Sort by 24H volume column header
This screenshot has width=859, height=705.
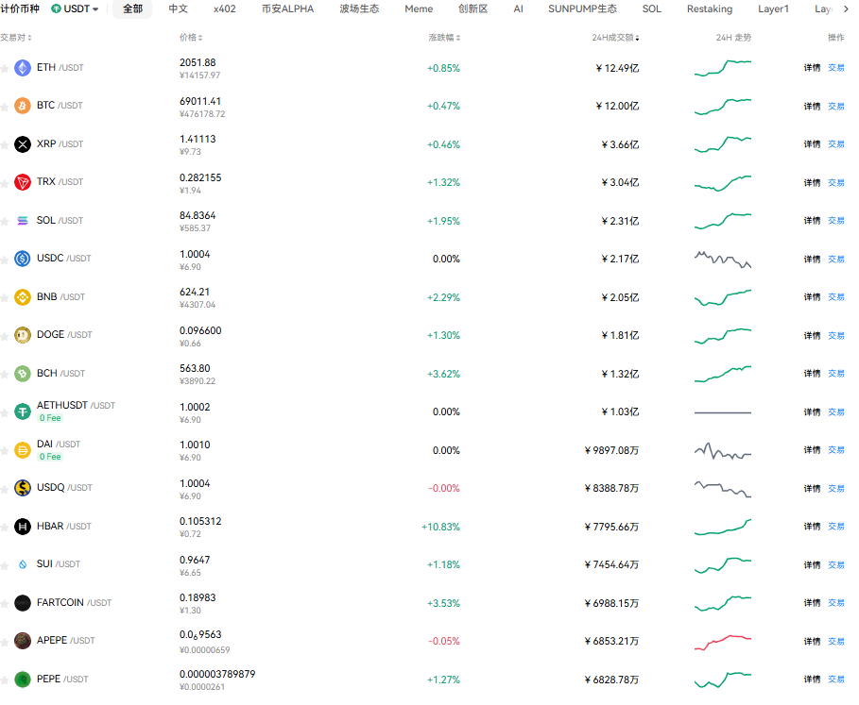point(614,38)
